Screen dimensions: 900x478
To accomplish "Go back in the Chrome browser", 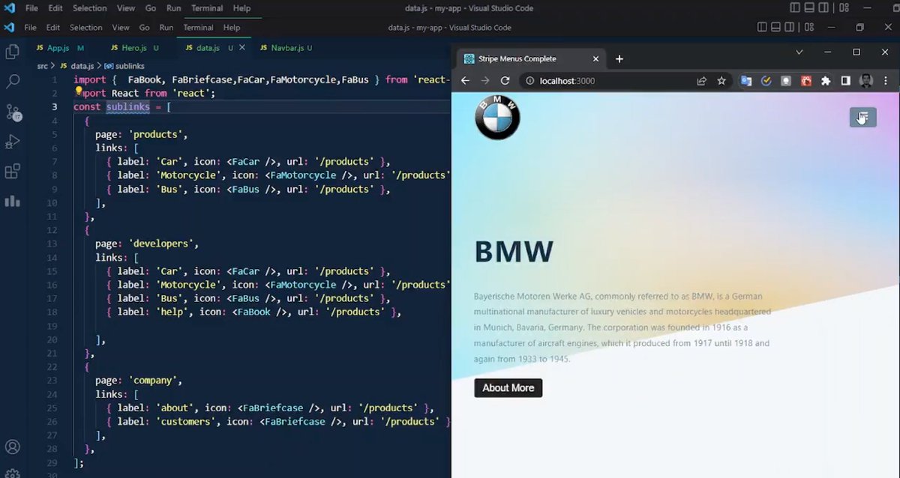I will point(465,81).
